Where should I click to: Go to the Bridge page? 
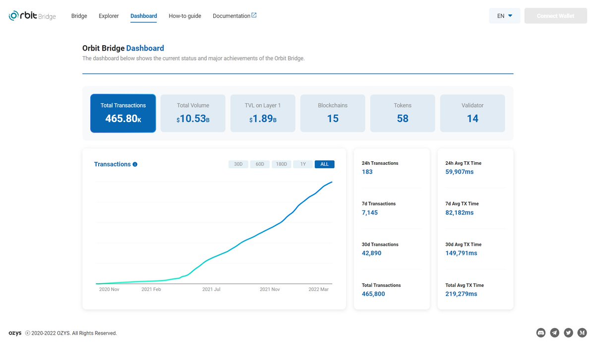pos(79,16)
